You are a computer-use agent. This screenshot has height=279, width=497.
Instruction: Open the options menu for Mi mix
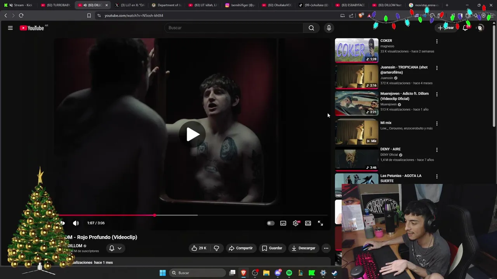pyautogui.click(x=437, y=123)
